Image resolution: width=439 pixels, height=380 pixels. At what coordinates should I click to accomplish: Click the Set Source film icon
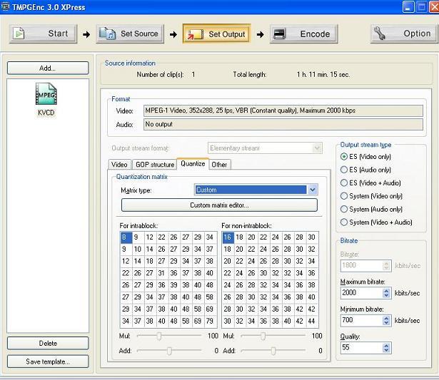[x=107, y=34]
